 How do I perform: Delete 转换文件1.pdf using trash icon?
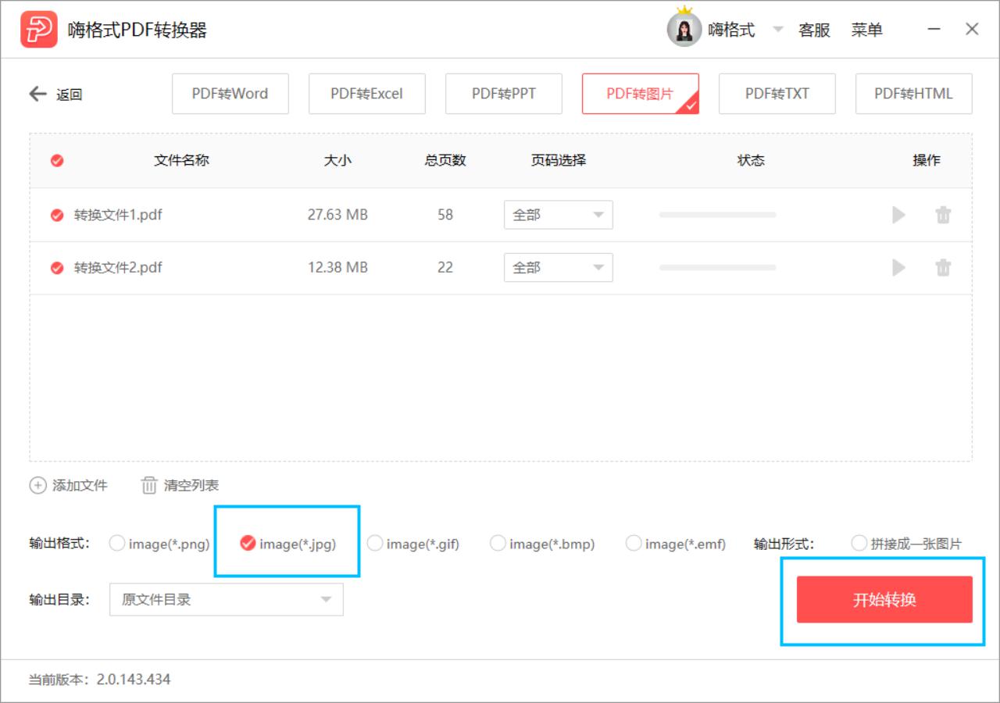[x=944, y=215]
